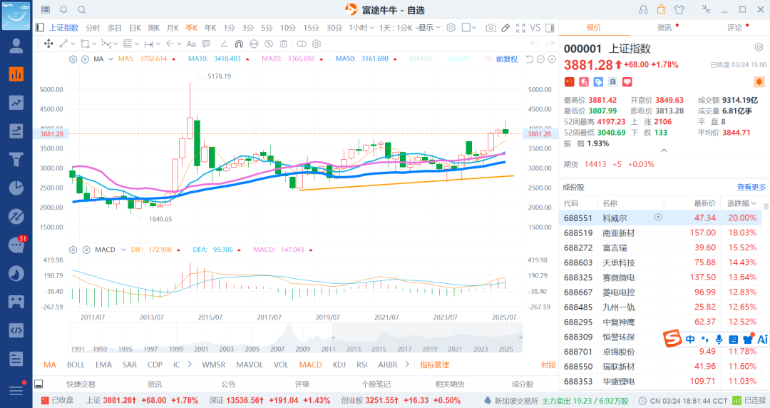Show more indicators after ARBR
Image resolution: width=770 pixels, height=408 pixels.
[x=406, y=364]
